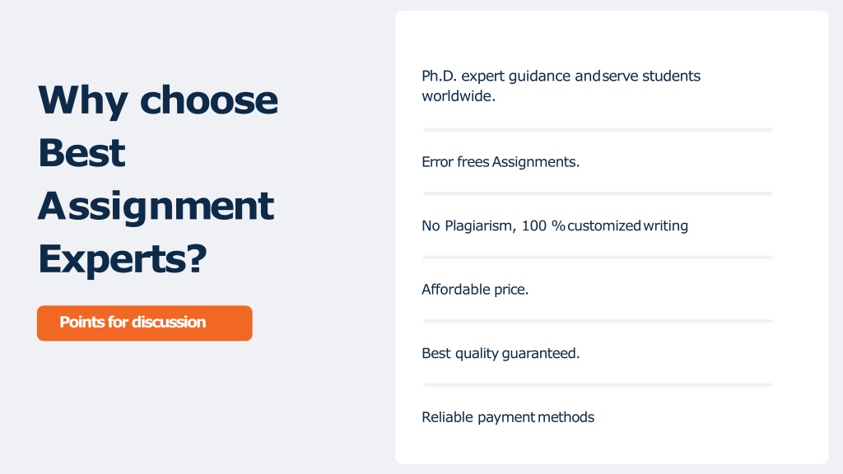Click the orange Points for discussion button
This screenshot has height=474, width=843.
pyautogui.click(x=145, y=323)
